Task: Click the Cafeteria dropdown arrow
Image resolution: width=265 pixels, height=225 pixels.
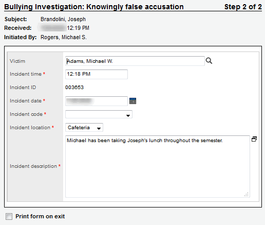Action: (x=99, y=129)
